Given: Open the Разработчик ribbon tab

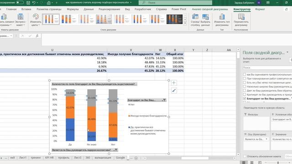Looking at the screenshot, I should click(x=143, y=9).
